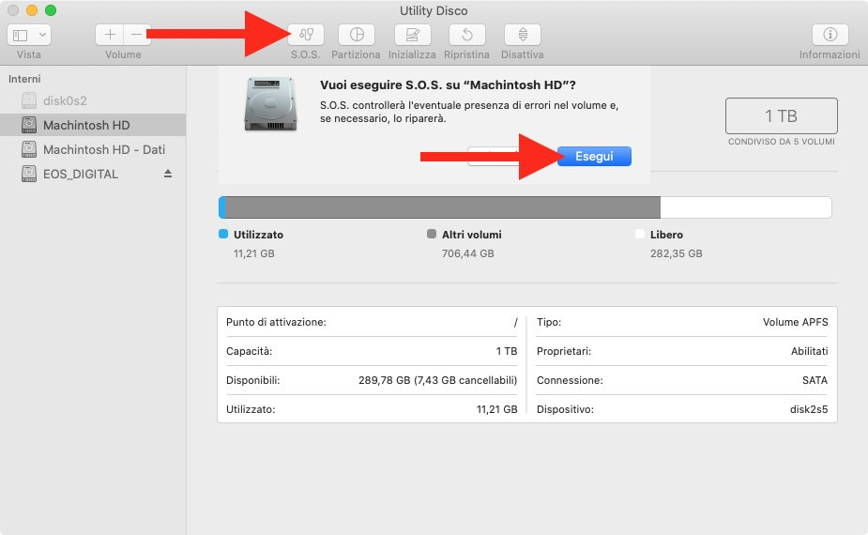Open the Informazioni info panel
Screen dimensions: 868x535
[830, 35]
